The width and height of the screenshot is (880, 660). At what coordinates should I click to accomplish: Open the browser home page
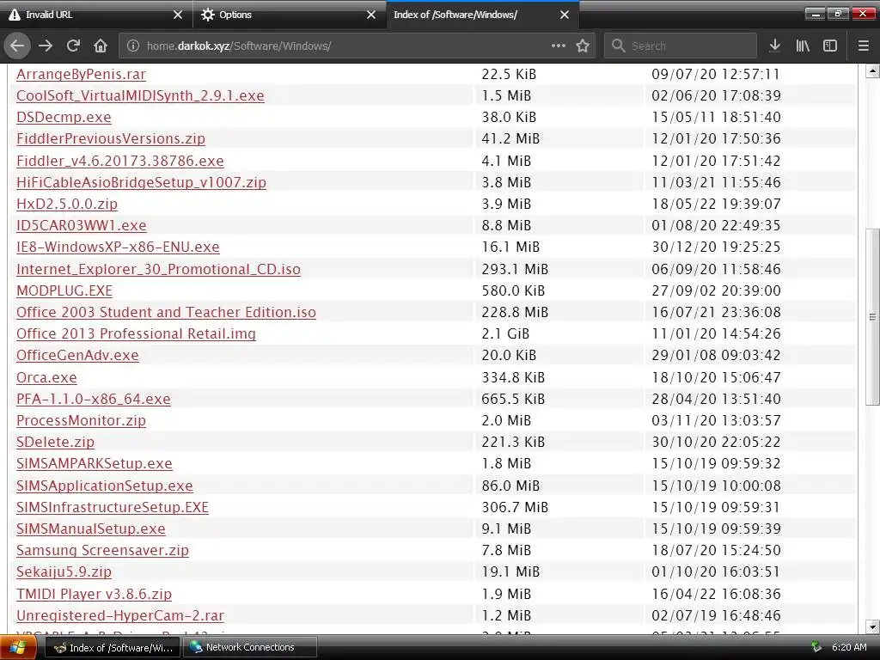click(101, 46)
